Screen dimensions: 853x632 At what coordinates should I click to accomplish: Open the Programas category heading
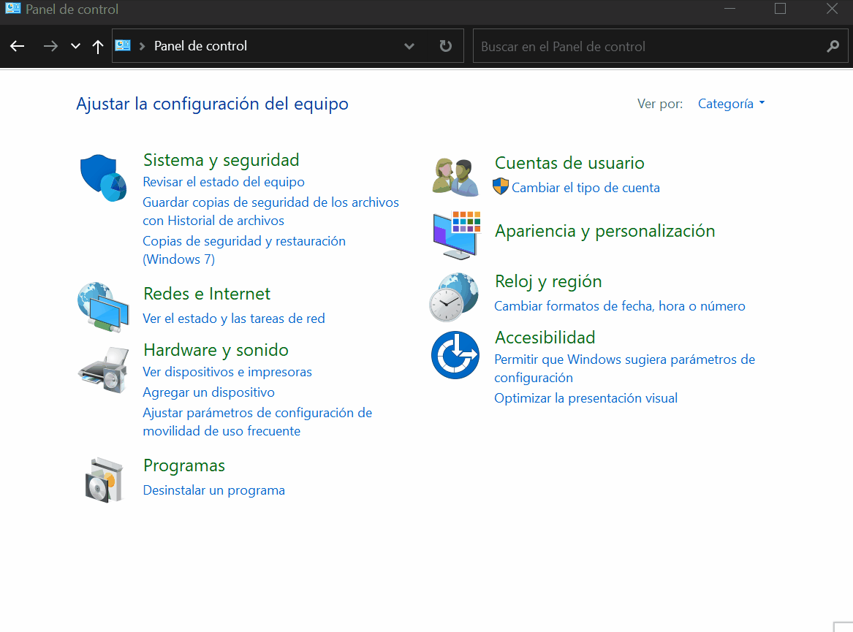coord(184,465)
